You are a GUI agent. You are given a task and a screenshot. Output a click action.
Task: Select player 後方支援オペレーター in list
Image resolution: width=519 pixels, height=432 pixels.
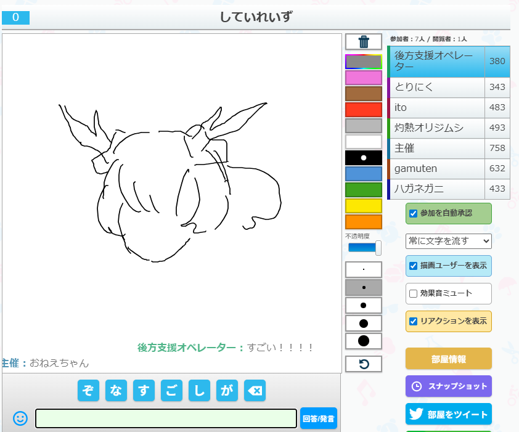coord(436,62)
